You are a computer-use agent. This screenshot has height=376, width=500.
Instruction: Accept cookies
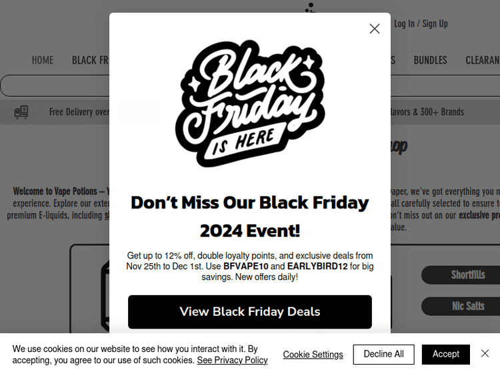point(445,354)
